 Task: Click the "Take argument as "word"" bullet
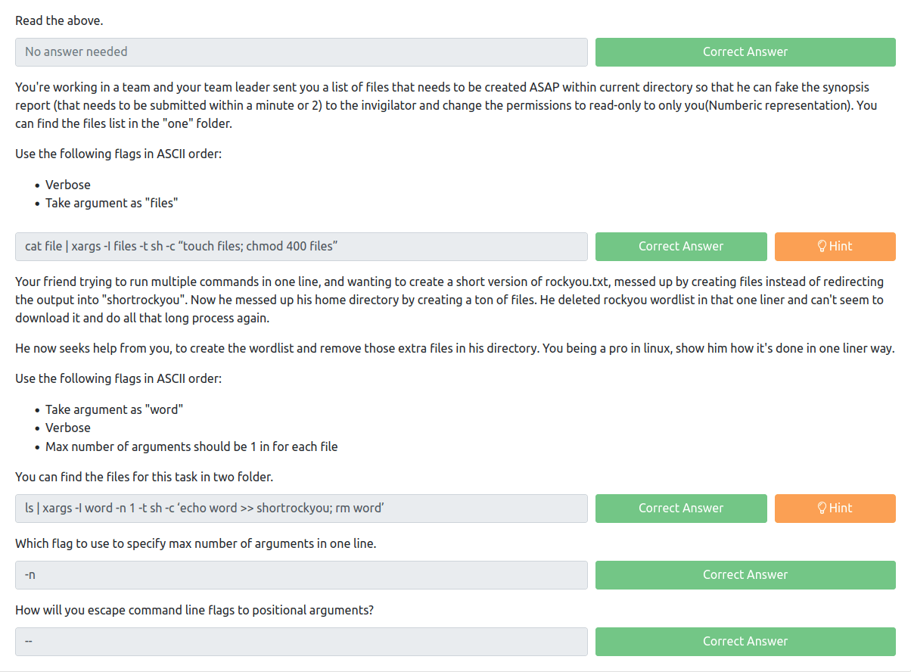point(114,409)
